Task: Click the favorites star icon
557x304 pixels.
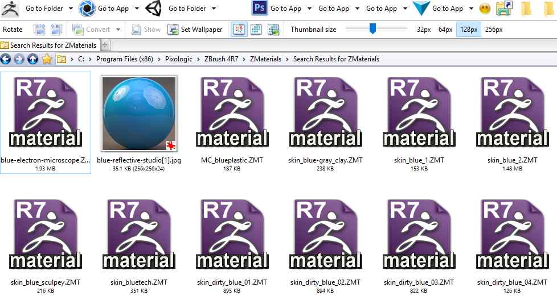Action: point(47,59)
